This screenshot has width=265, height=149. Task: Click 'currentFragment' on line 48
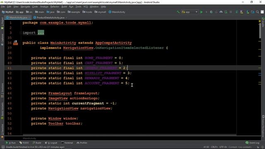coord(88,103)
